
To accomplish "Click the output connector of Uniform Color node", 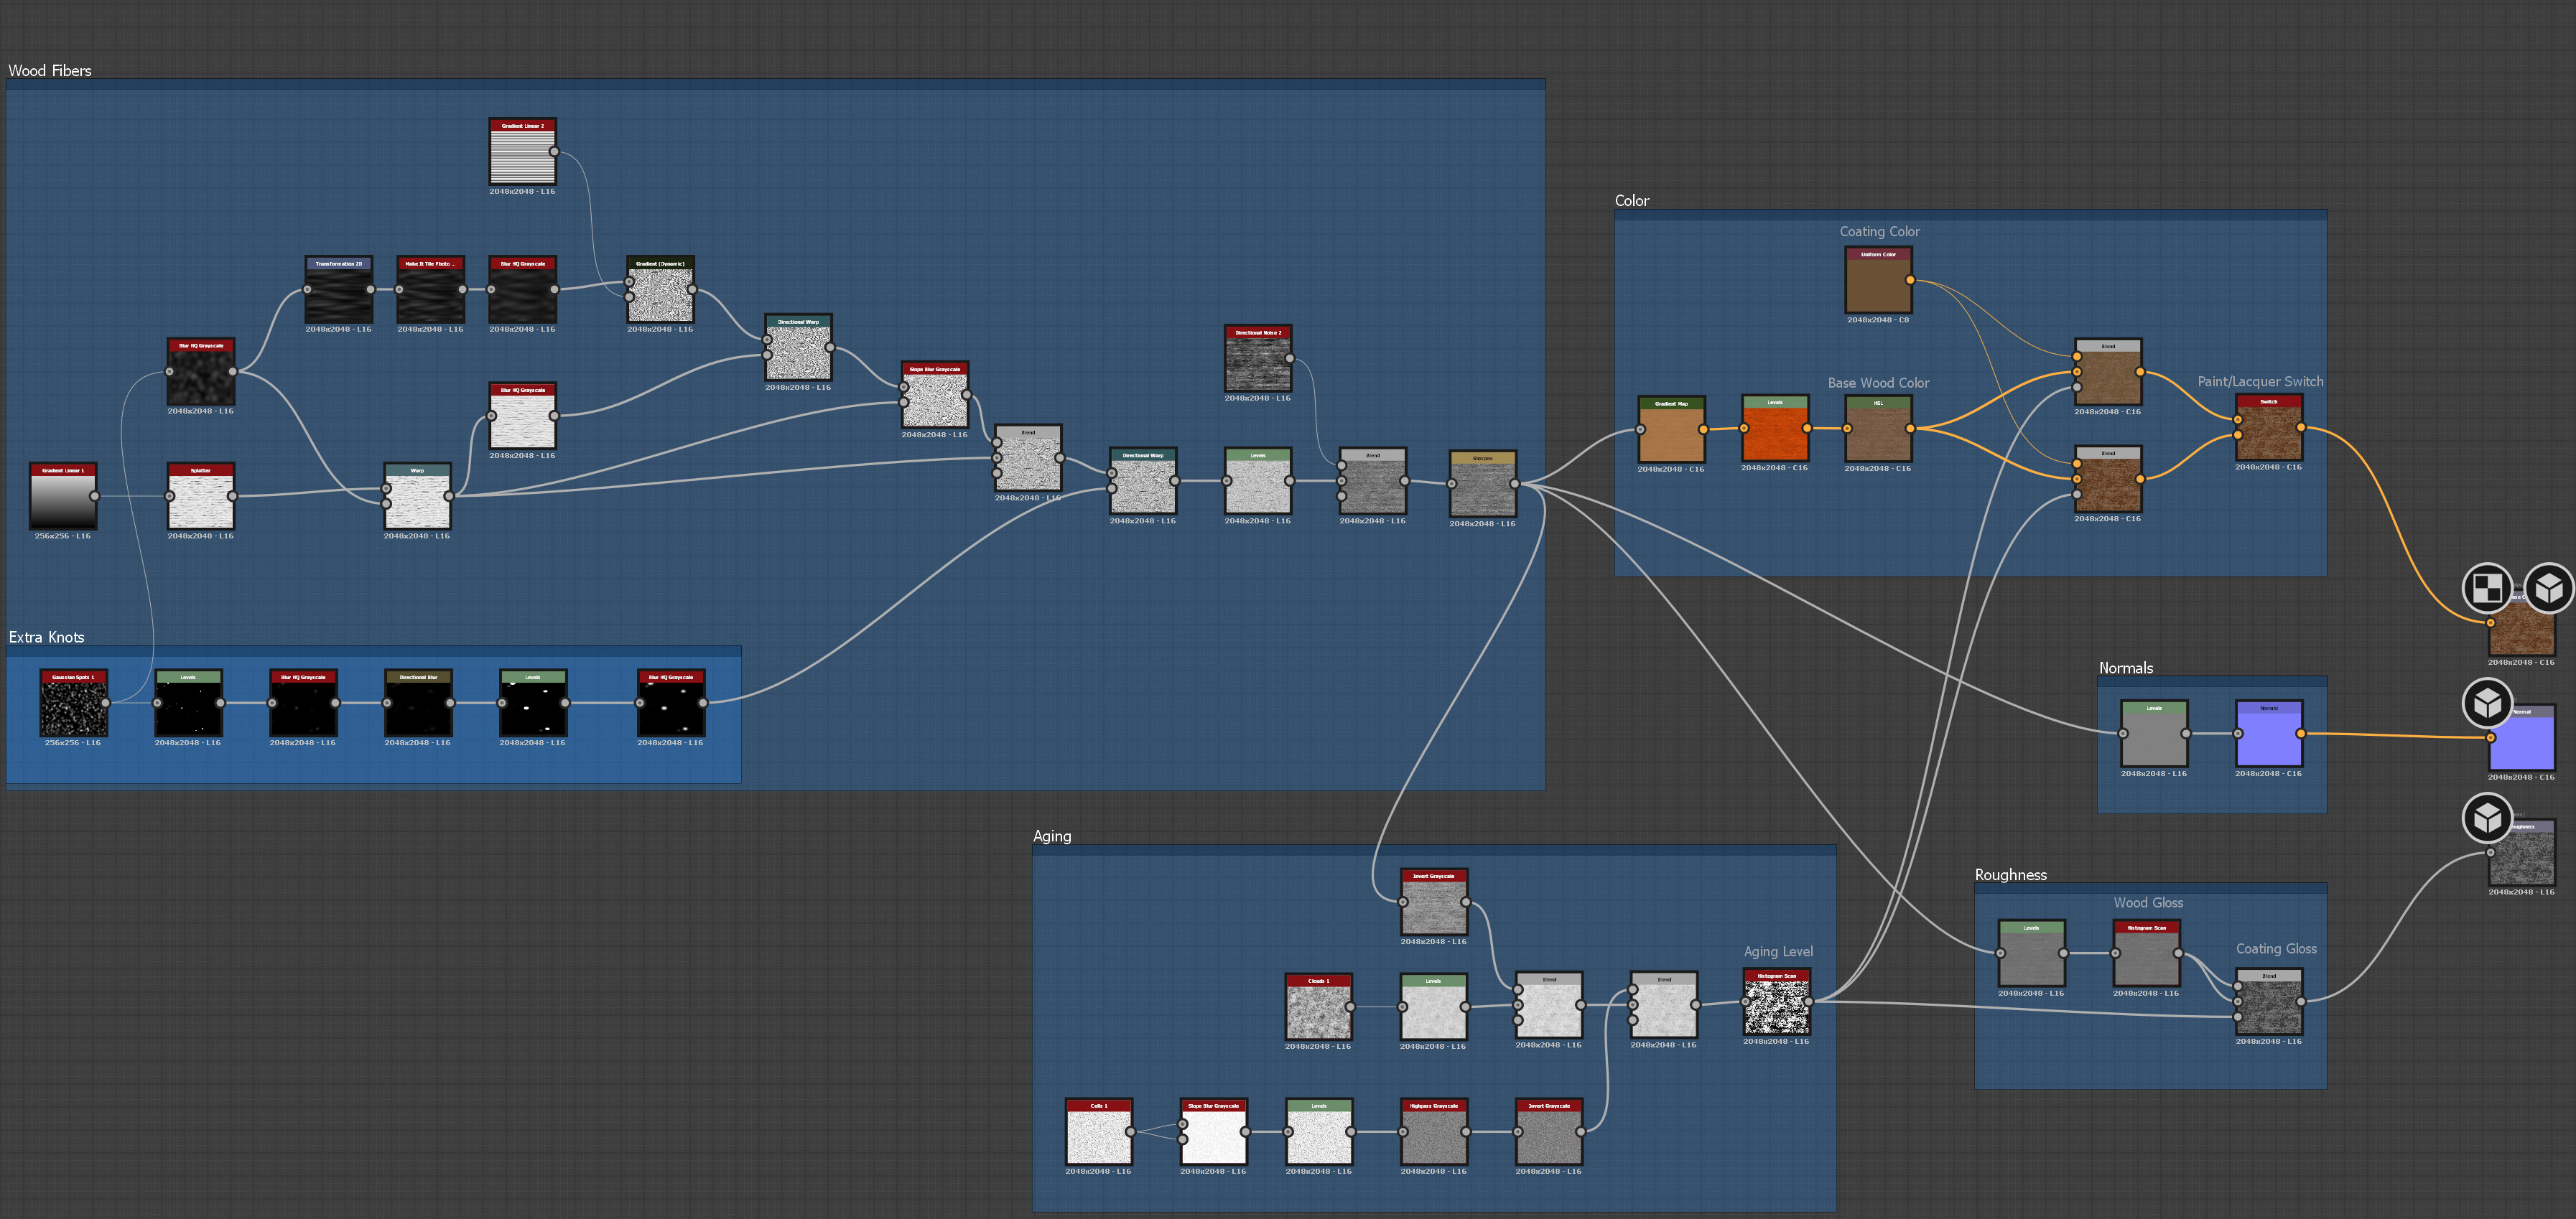I will (x=1910, y=280).
